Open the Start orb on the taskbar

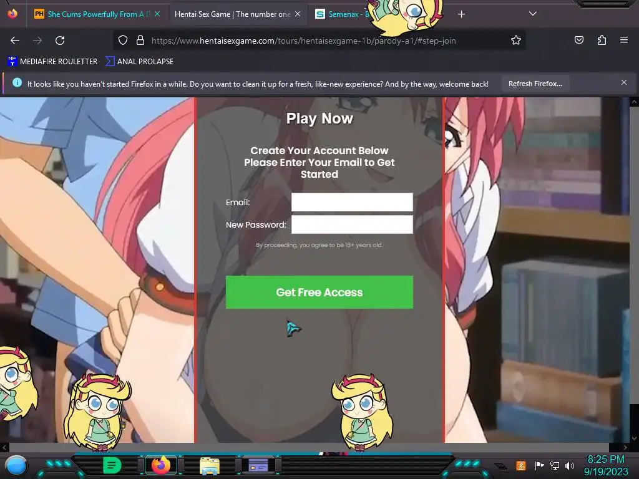coord(16,465)
